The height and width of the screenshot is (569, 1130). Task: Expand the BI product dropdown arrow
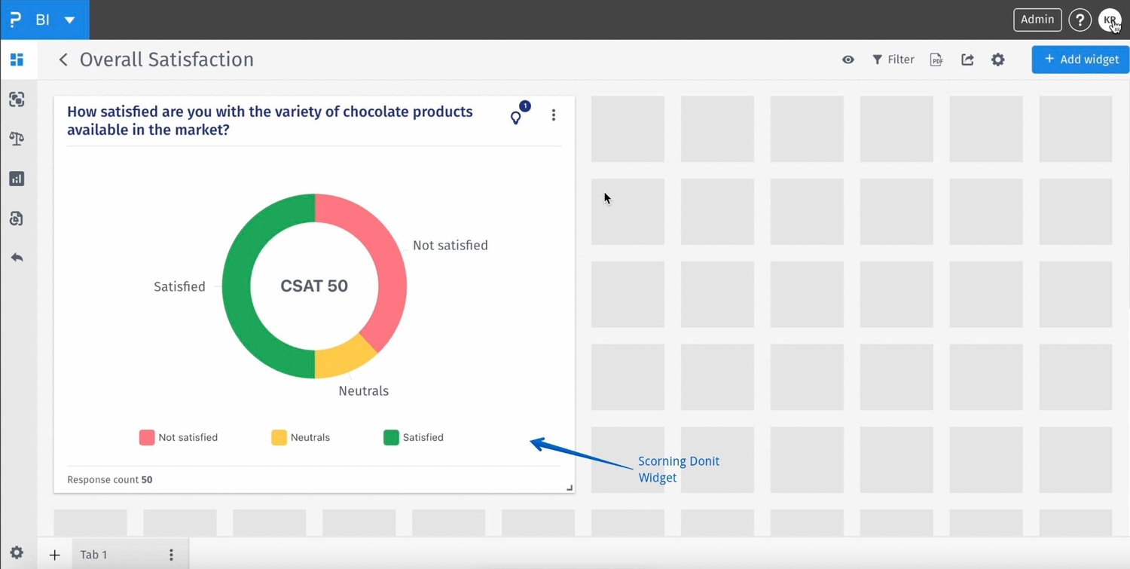(x=69, y=20)
